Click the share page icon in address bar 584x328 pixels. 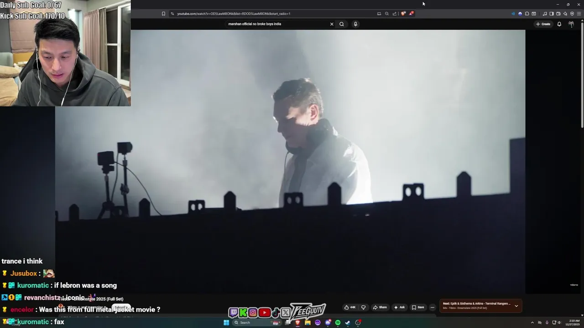point(395,14)
